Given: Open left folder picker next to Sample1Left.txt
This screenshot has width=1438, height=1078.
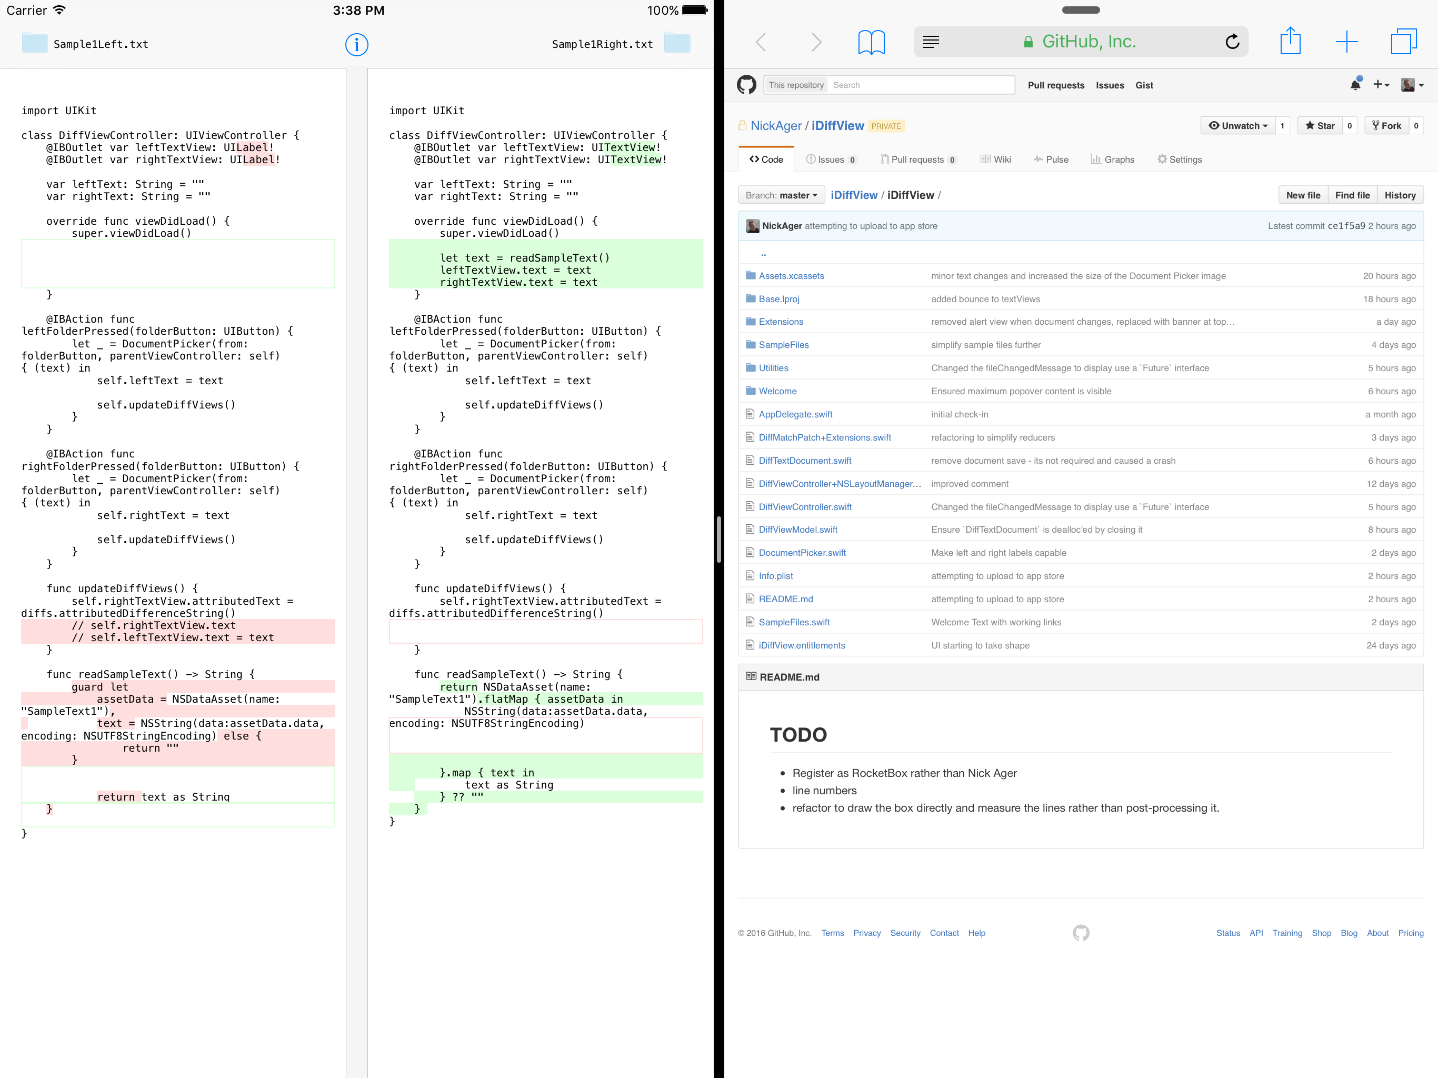Looking at the screenshot, I should click(34, 44).
